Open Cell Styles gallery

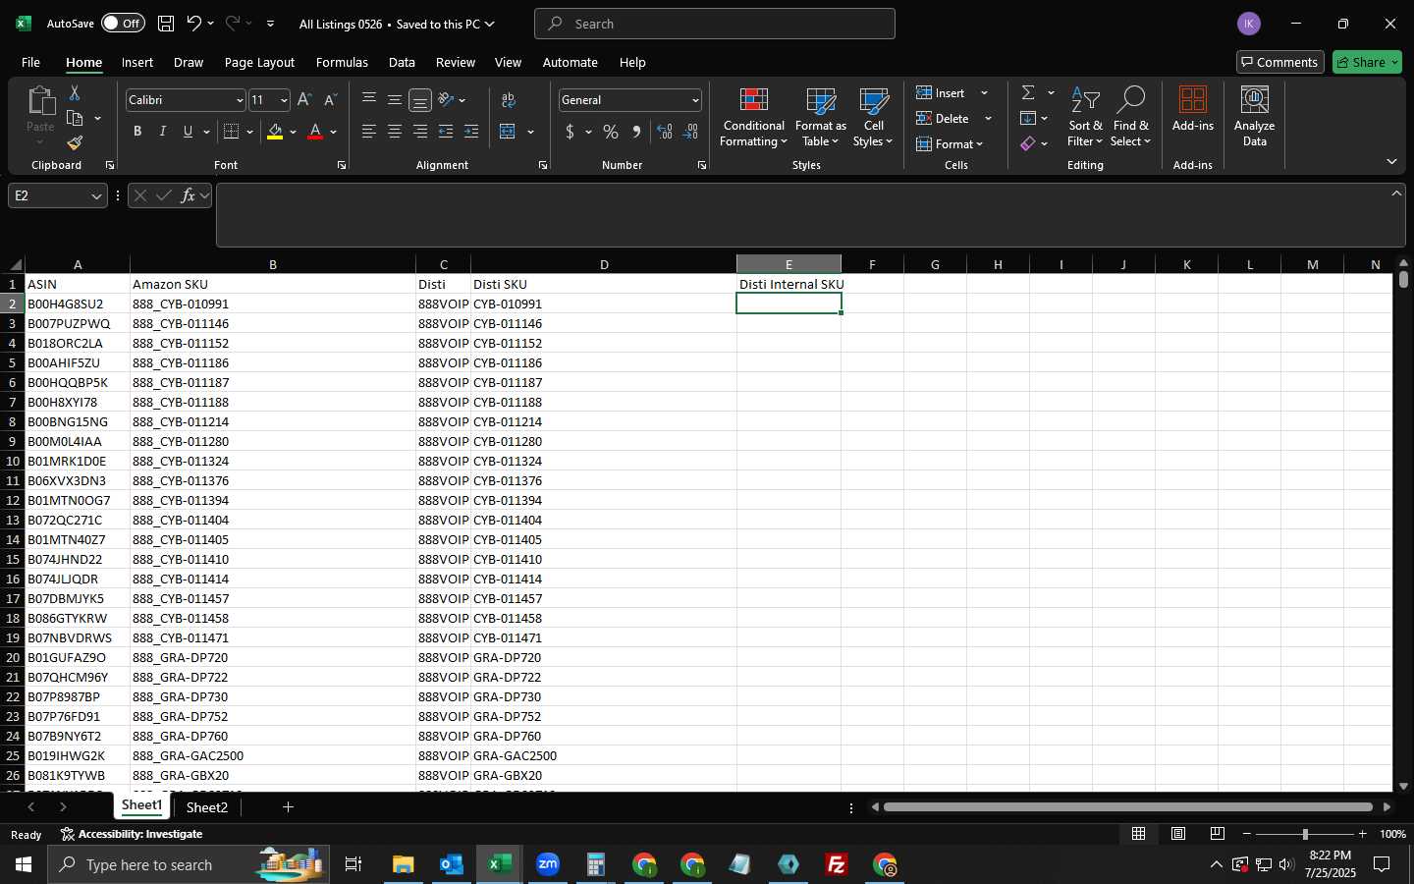click(873, 117)
